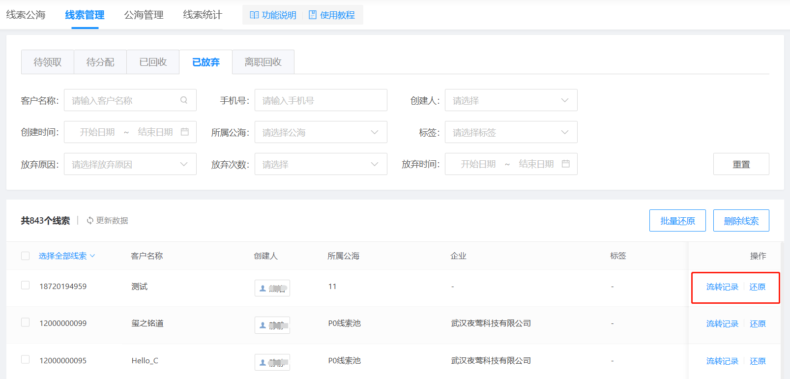Click the 删除线索 button
This screenshot has height=379, width=790.
click(x=741, y=221)
